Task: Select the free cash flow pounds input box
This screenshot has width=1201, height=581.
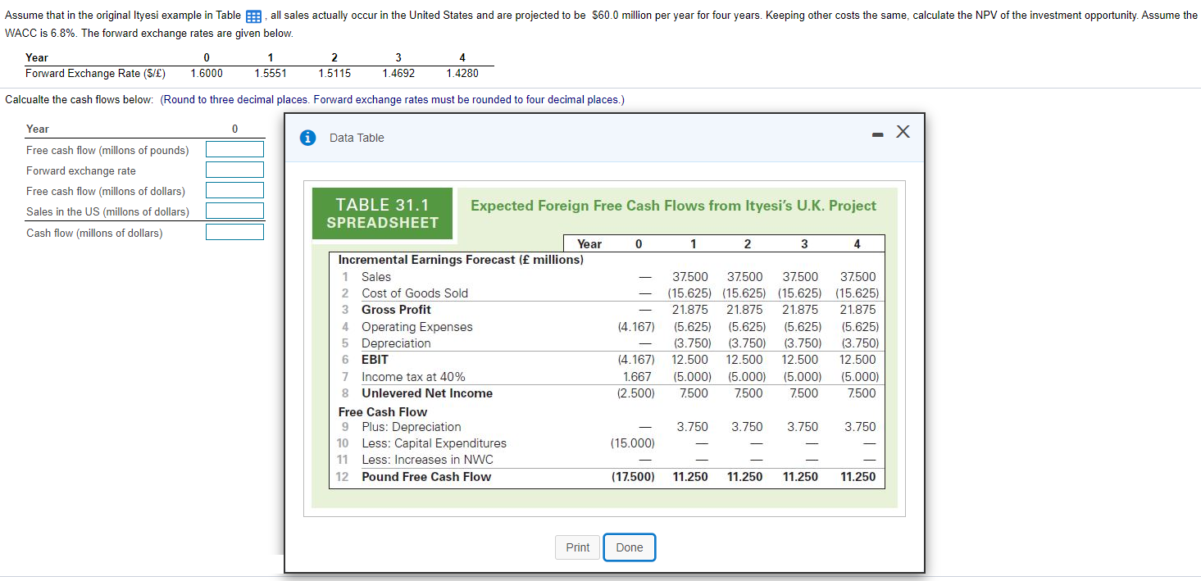Action: [x=234, y=149]
